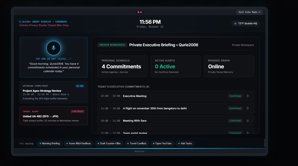Open the Personal Schedule 4 Commitments card
This screenshot has width=298, height=166.
point(122,66)
